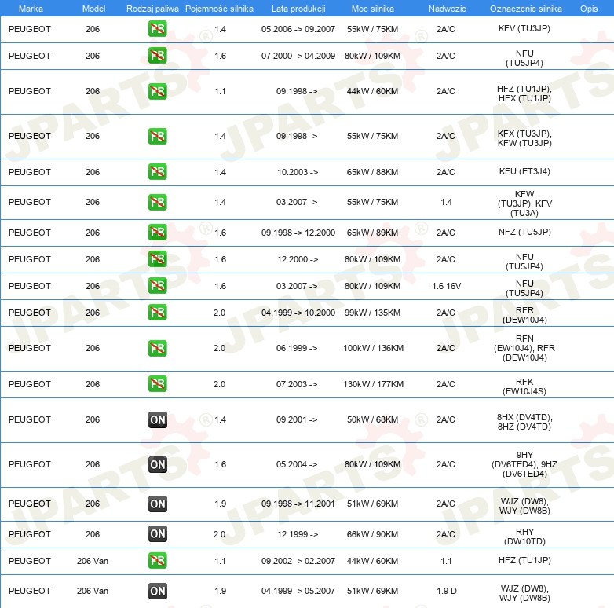This screenshot has width=614, height=608.
Task: Click the petrol icon in the NFZ (TU5JP) row
Action: 157,233
